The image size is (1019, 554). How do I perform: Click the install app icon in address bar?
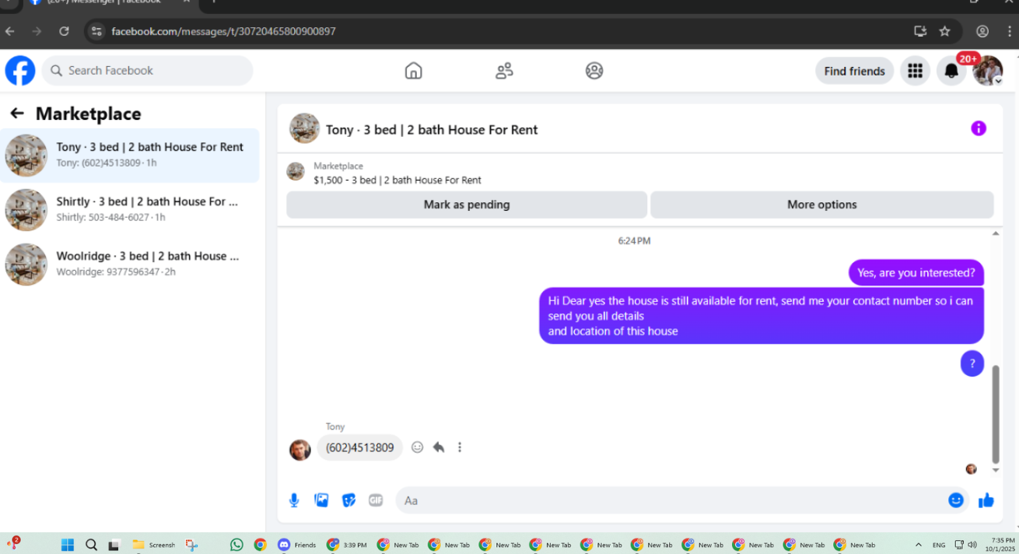tap(920, 31)
